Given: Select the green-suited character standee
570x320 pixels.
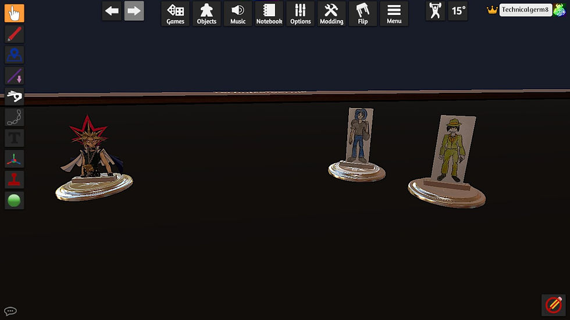Looking at the screenshot, I should coord(447,161).
